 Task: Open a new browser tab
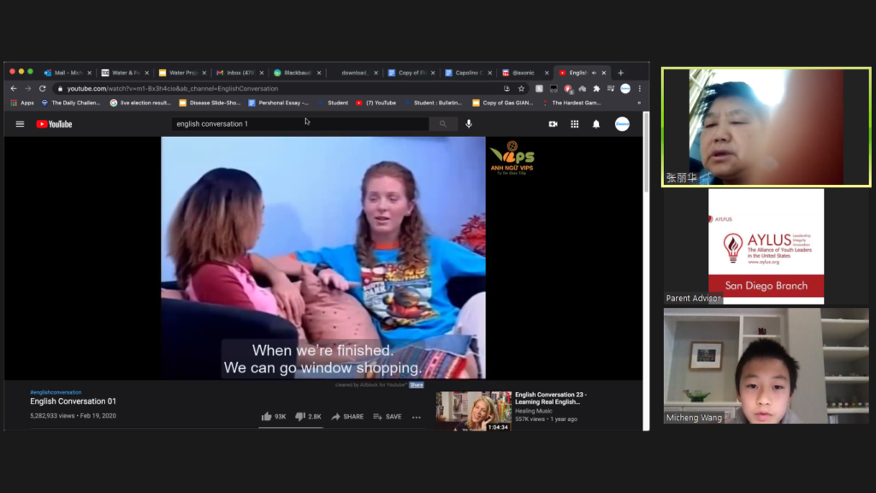click(621, 73)
